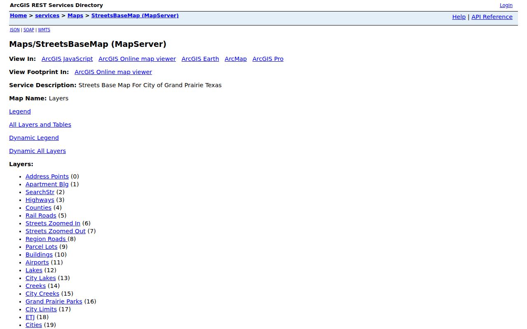This screenshot has width=527, height=329.
Task: Open the SOAP format link
Action: 29,30
